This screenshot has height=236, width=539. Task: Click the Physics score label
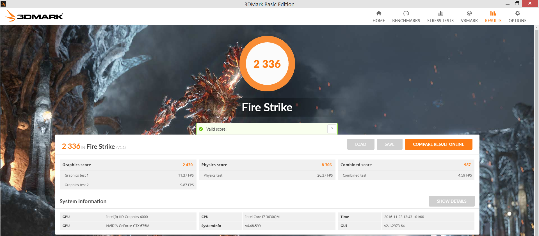click(x=214, y=165)
